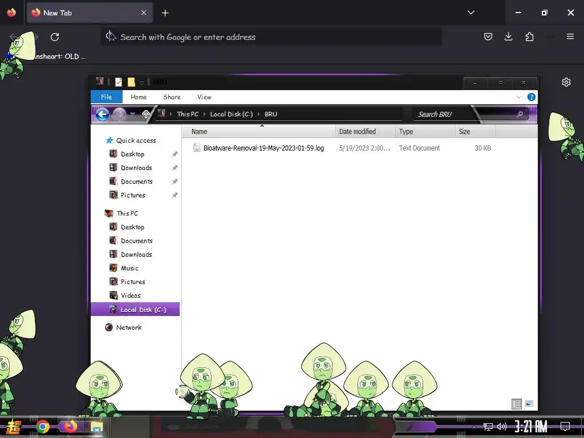Viewport: 584px width, 438px height.
Task: Open pinned Downloads under Quick access
Action: click(136, 168)
